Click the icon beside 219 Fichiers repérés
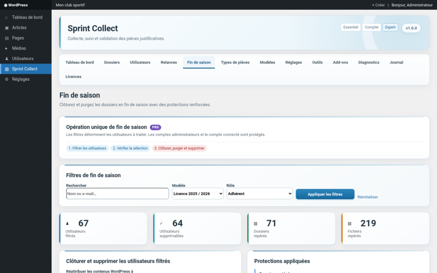 (350, 224)
